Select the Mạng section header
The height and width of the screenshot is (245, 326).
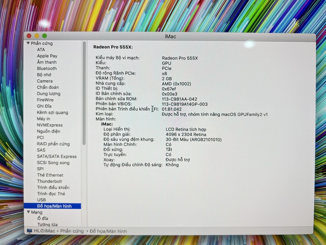click(x=37, y=212)
